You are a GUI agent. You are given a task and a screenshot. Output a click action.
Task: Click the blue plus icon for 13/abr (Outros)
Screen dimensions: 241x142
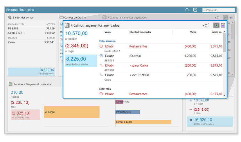[101, 56]
